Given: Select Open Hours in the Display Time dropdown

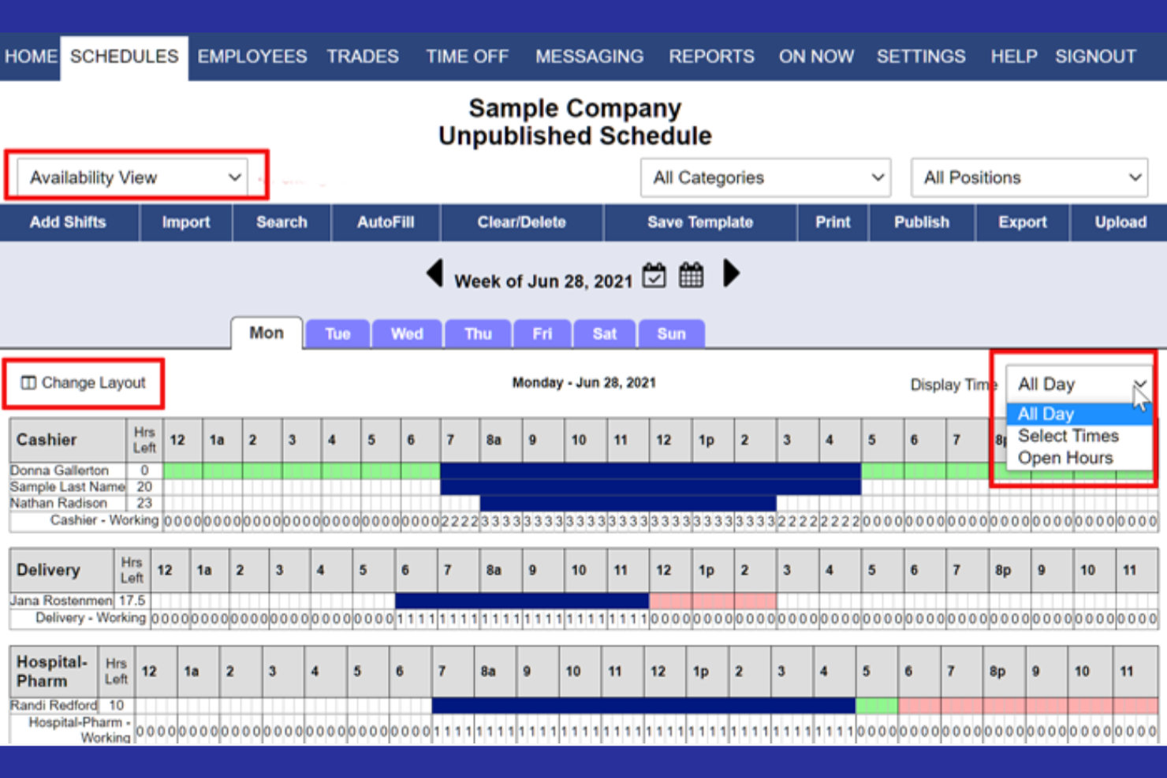Looking at the screenshot, I should (x=1064, y=458).
